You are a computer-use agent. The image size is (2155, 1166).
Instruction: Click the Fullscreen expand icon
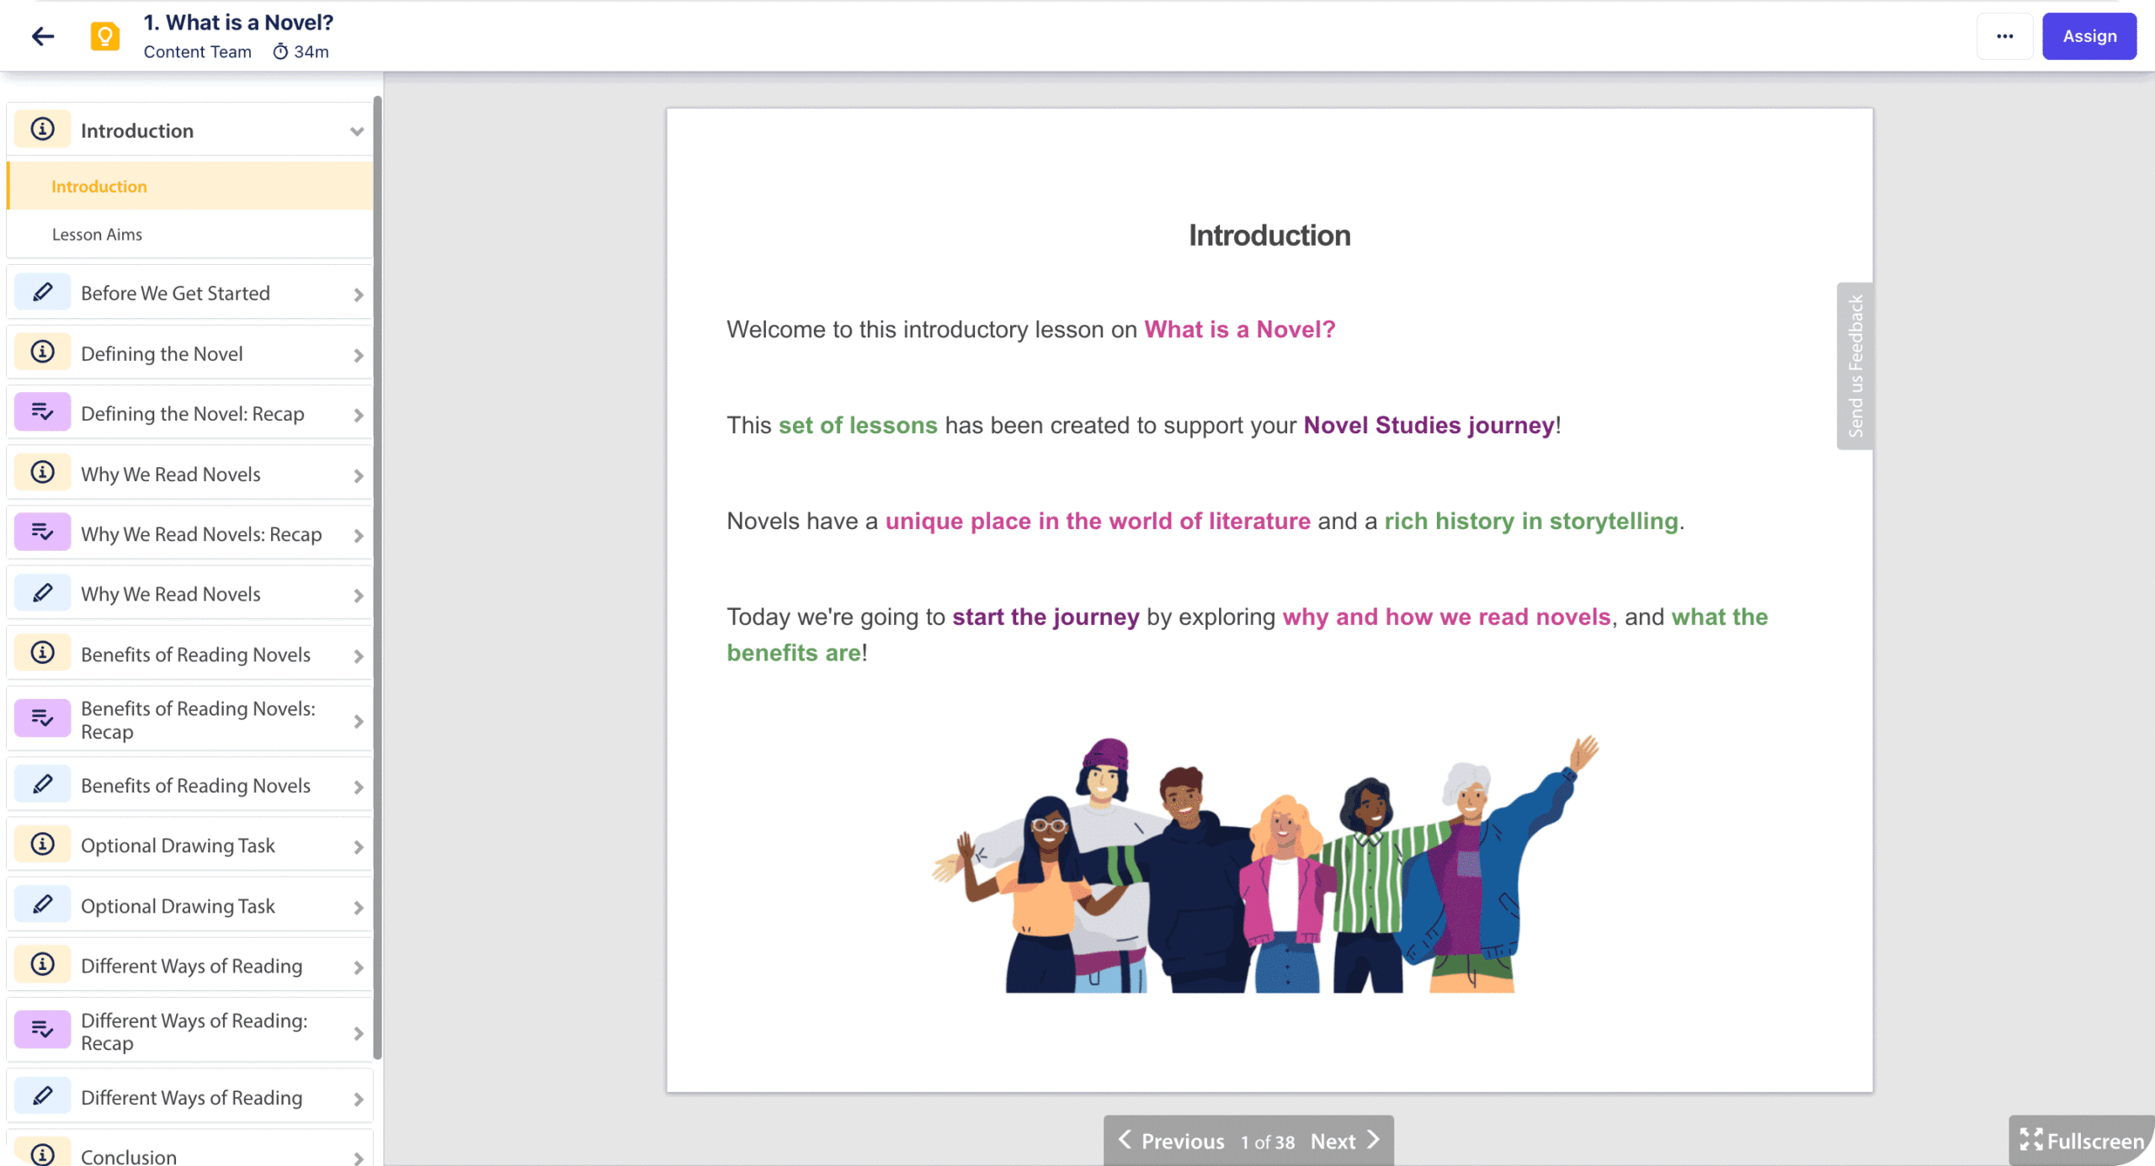click(2030, 1140)
